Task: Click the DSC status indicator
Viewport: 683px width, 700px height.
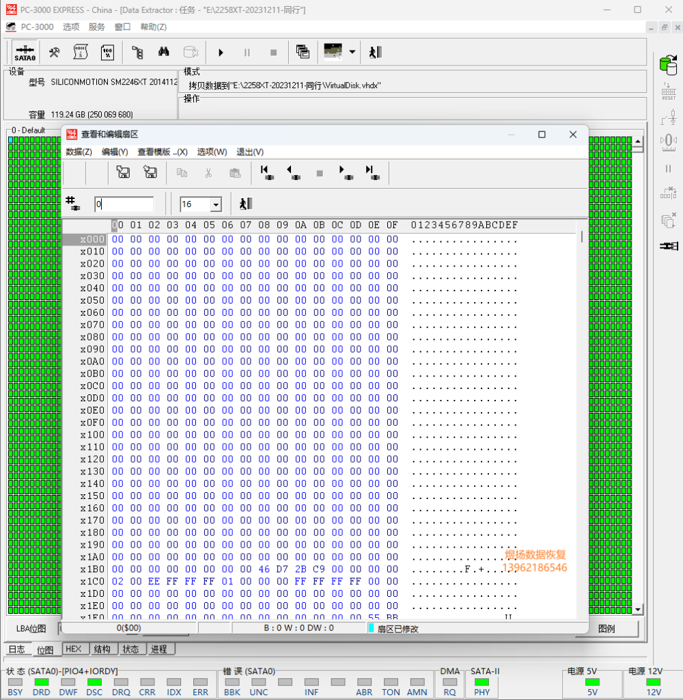Action: tap(94, 682)
